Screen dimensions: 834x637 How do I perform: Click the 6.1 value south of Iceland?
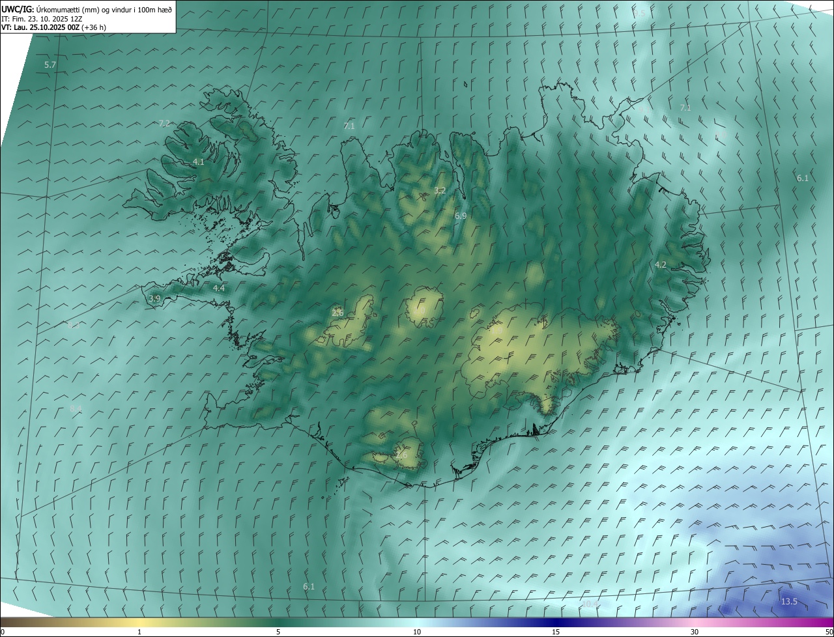point(309,586)
